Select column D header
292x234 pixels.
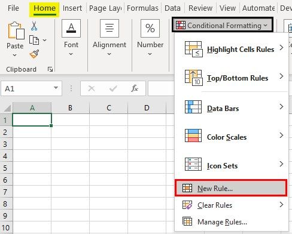[x=147, y=108]
